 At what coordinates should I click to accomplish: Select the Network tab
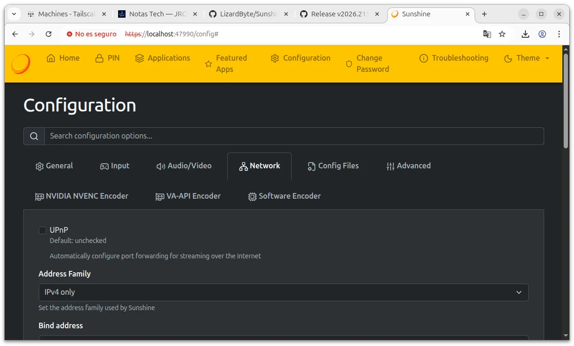259,166
